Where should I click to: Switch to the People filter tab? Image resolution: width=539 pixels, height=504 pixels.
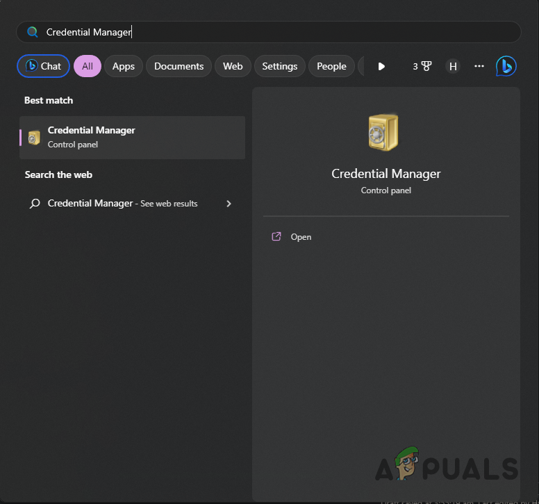[331, 66]
